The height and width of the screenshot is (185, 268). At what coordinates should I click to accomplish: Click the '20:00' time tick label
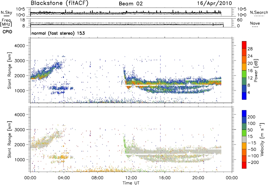[x=198, y=178]
